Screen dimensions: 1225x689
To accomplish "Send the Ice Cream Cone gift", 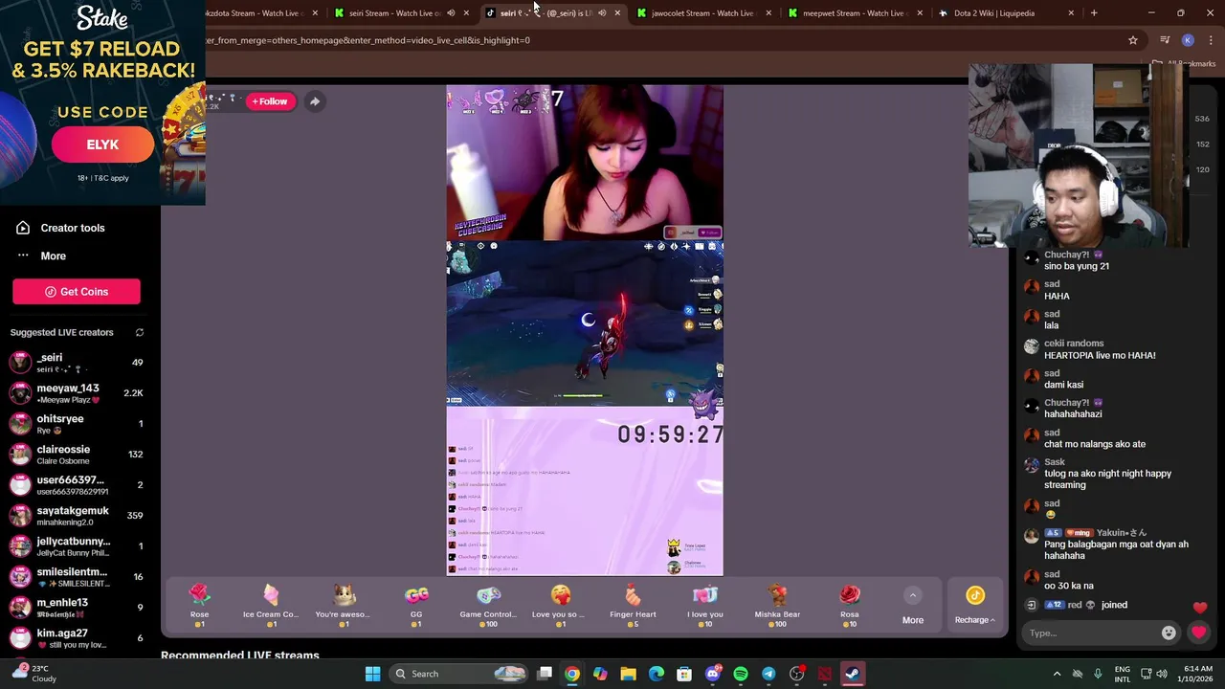I will tap(271, 604).
